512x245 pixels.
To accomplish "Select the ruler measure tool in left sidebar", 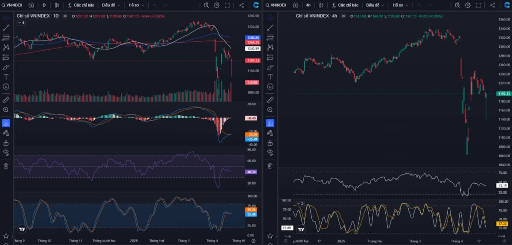I will tap(6, 100).
